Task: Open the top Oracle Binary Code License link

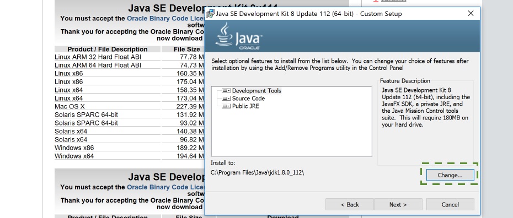Action: [x=166, y=19]
